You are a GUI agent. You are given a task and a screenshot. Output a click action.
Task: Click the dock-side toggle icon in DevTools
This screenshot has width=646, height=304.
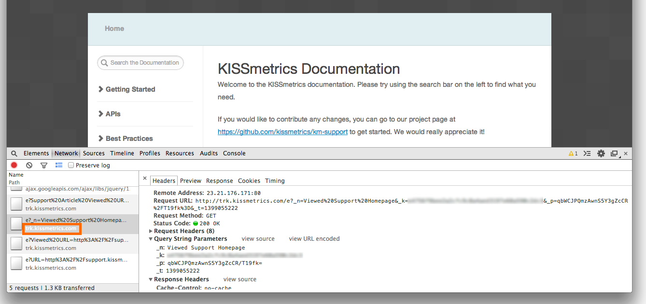(614, 153)
